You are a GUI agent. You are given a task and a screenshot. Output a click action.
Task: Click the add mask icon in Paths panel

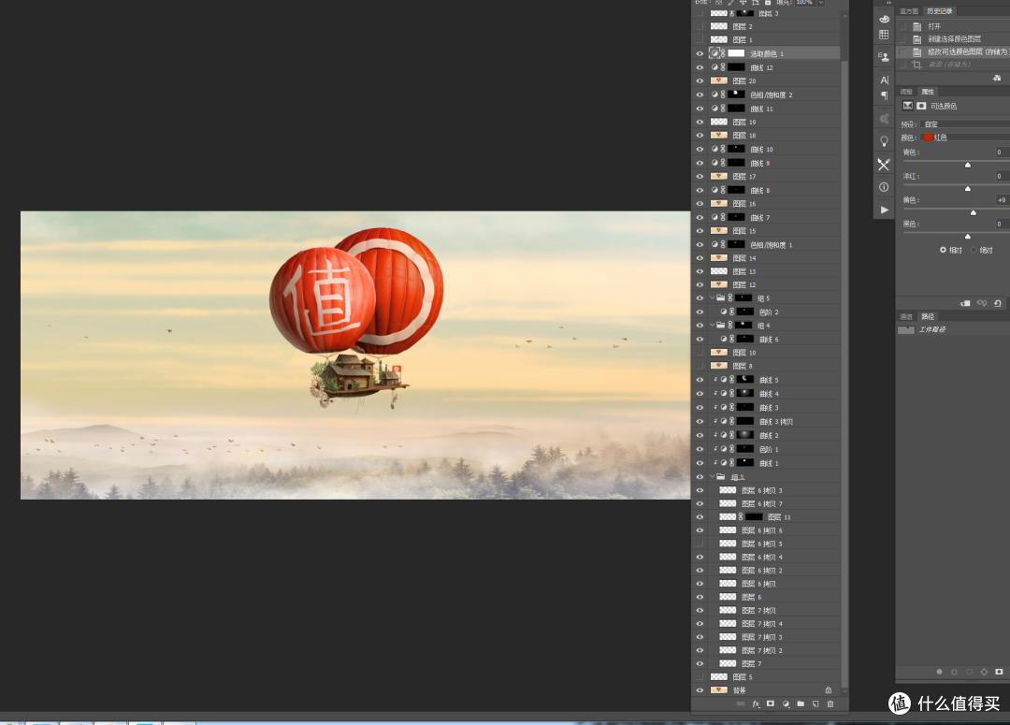pos(999,672)
